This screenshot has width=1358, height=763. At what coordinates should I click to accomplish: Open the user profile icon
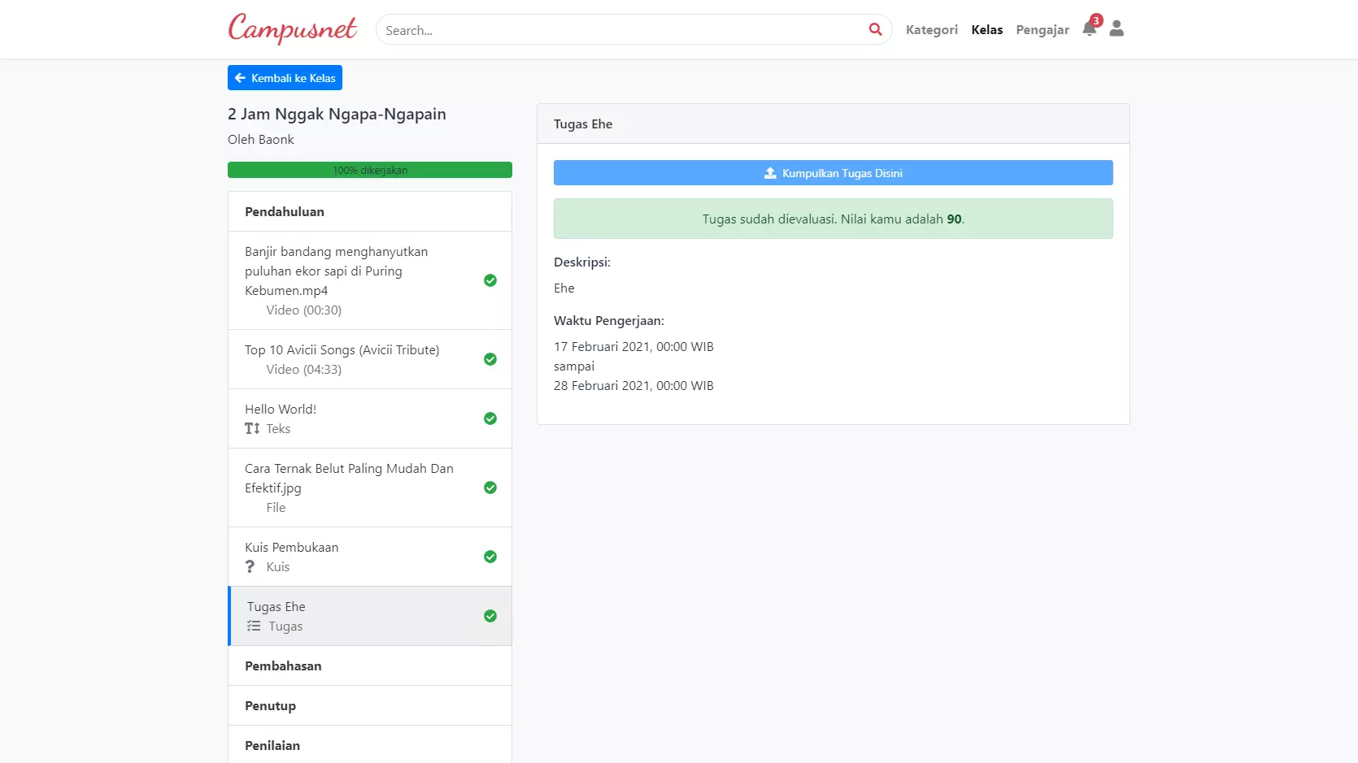(x=1116, y=28)
